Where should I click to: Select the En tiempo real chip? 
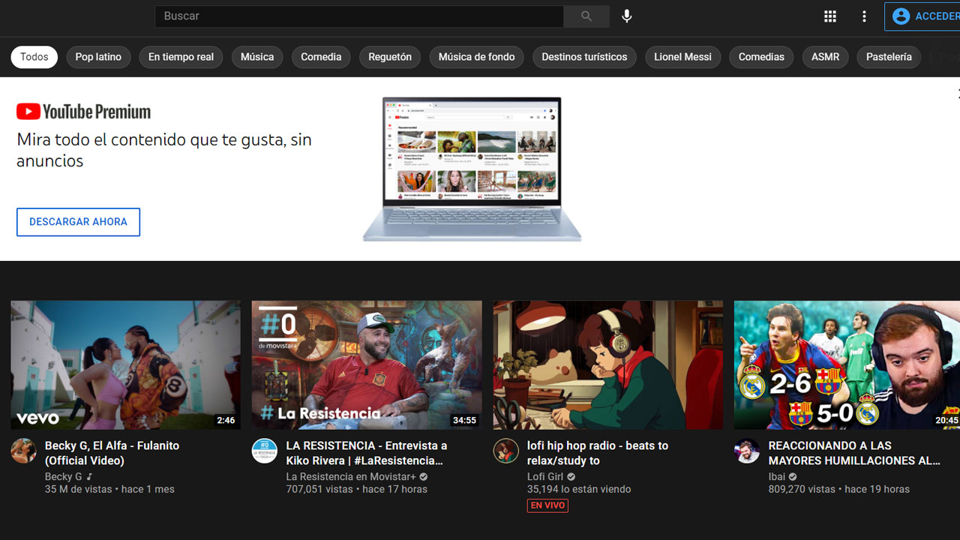click(x=181, y=57)
